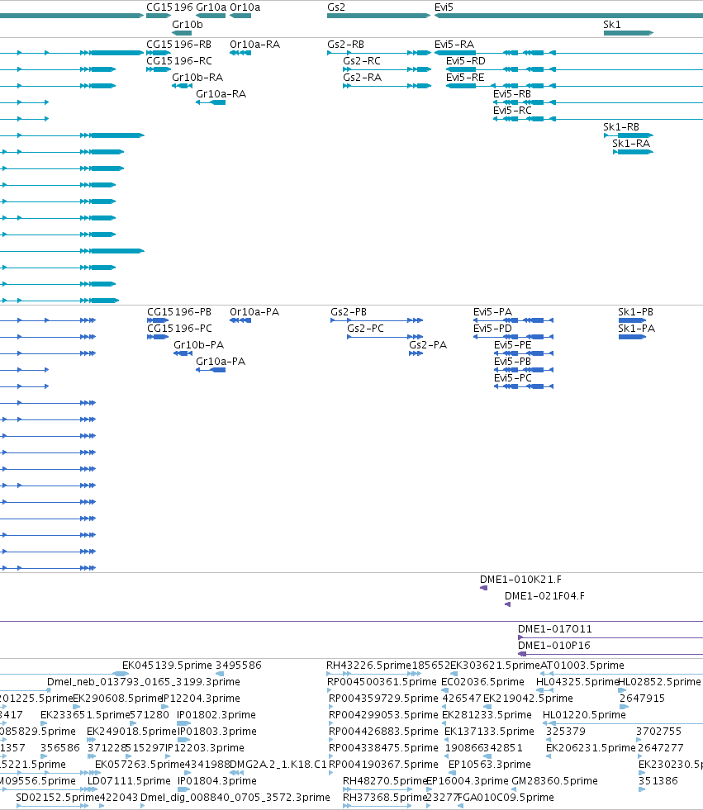Open the CG15196-RB transcript label
The height and width of the screenshot is (810, 703).
tap(179, 45)
